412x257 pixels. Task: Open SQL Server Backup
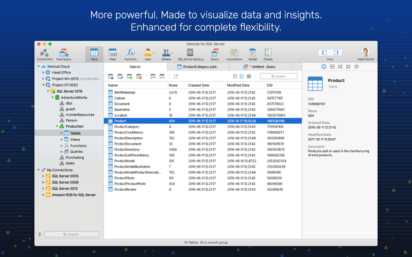191,54
